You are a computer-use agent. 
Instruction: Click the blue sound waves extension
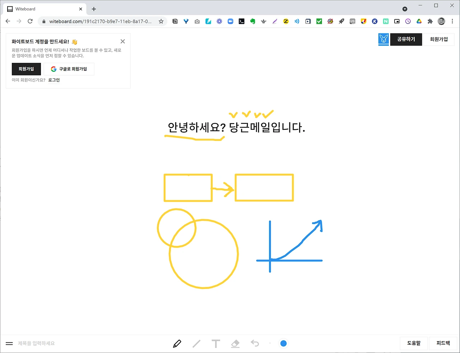[x=297, y=22]
